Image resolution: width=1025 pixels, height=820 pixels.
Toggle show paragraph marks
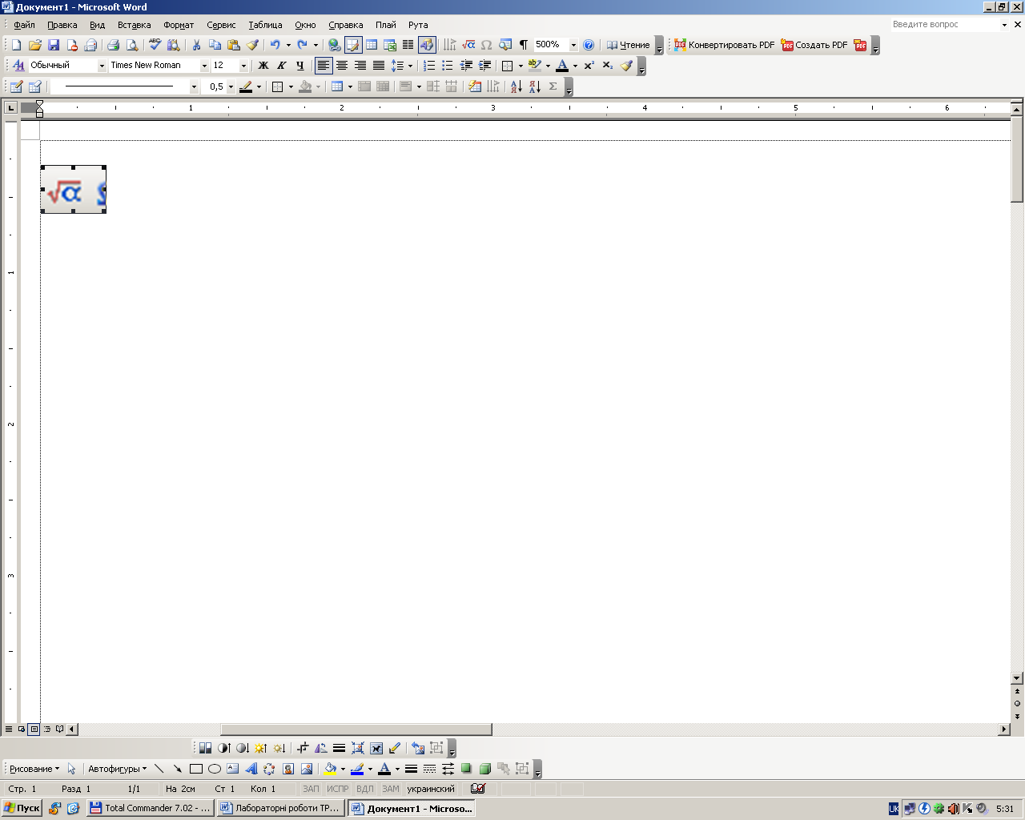point(523,45)
